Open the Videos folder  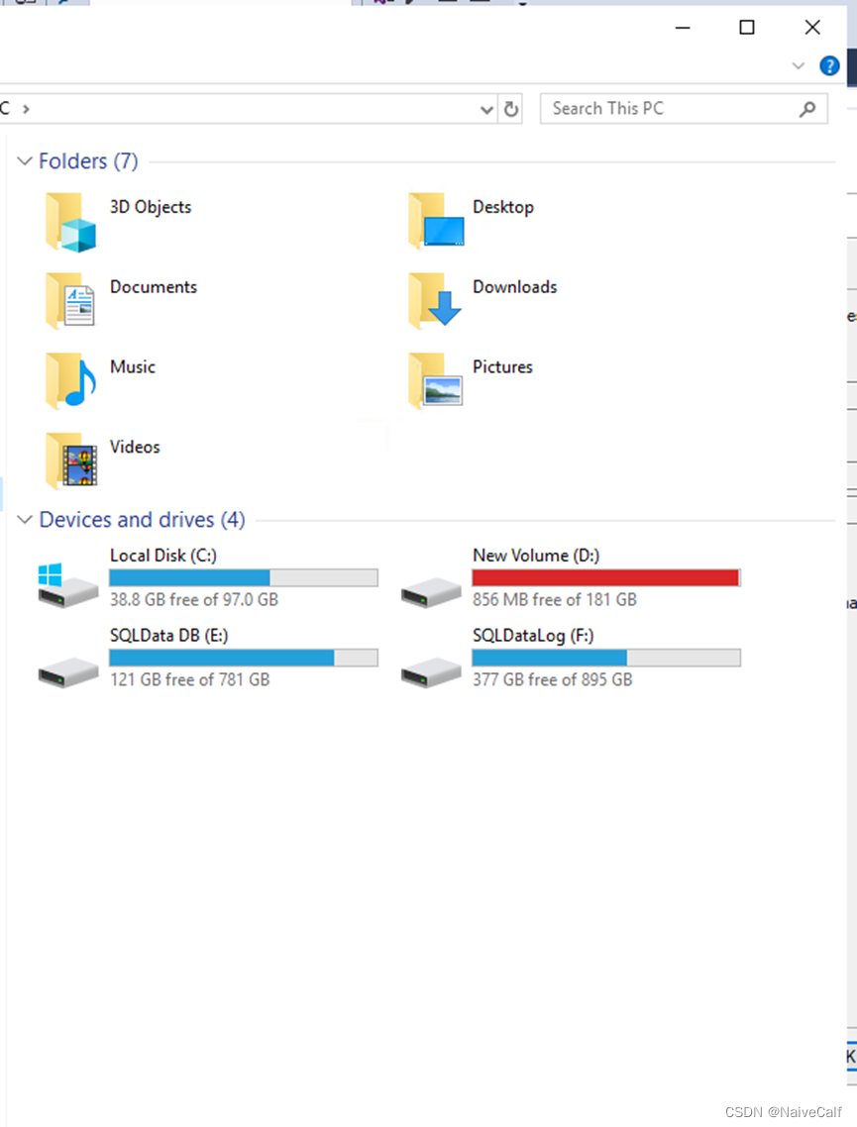click(x=135, y=447)
